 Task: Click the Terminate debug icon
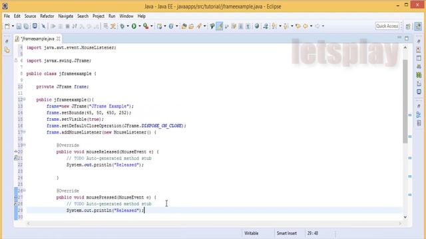(x=67, y=27)
